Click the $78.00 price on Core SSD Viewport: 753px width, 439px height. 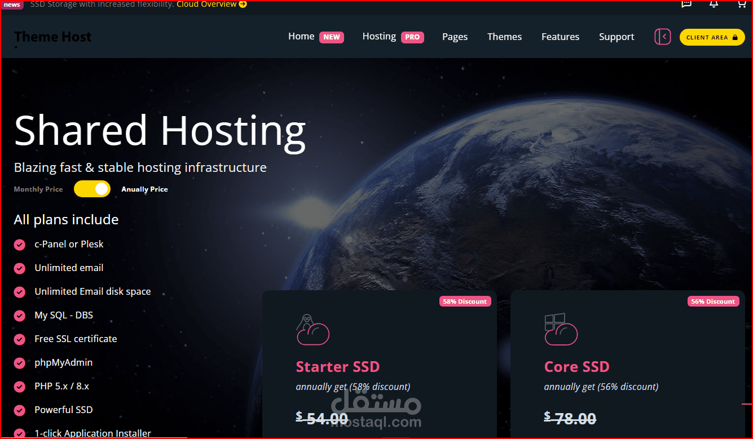[x=570, y=419]
